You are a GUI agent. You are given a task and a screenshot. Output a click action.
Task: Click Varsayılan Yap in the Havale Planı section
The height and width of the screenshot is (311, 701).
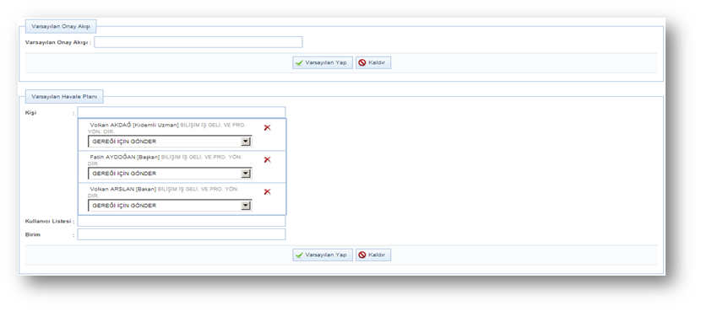[x=323, y=255]
